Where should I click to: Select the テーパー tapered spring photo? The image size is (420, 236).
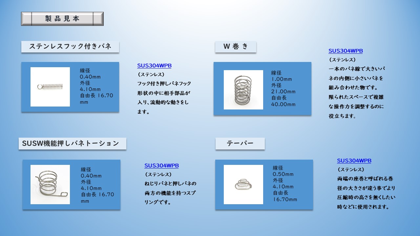point(243,185)
